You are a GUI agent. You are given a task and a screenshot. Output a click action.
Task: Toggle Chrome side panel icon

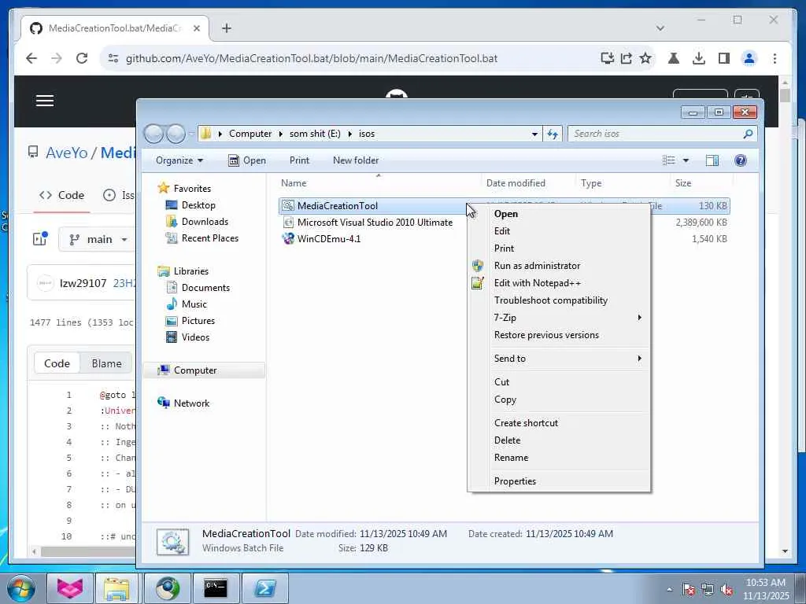point(724,58)
